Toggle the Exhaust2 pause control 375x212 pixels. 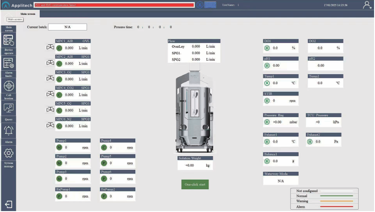[310, 142]
